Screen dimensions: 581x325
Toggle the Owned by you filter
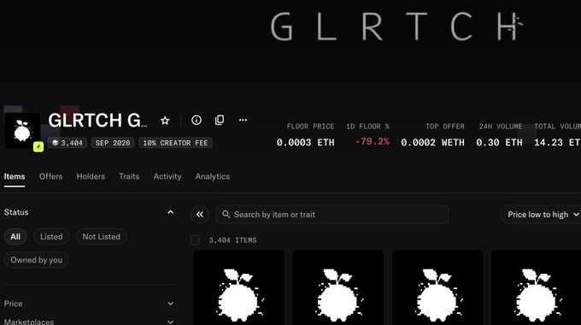36,260
